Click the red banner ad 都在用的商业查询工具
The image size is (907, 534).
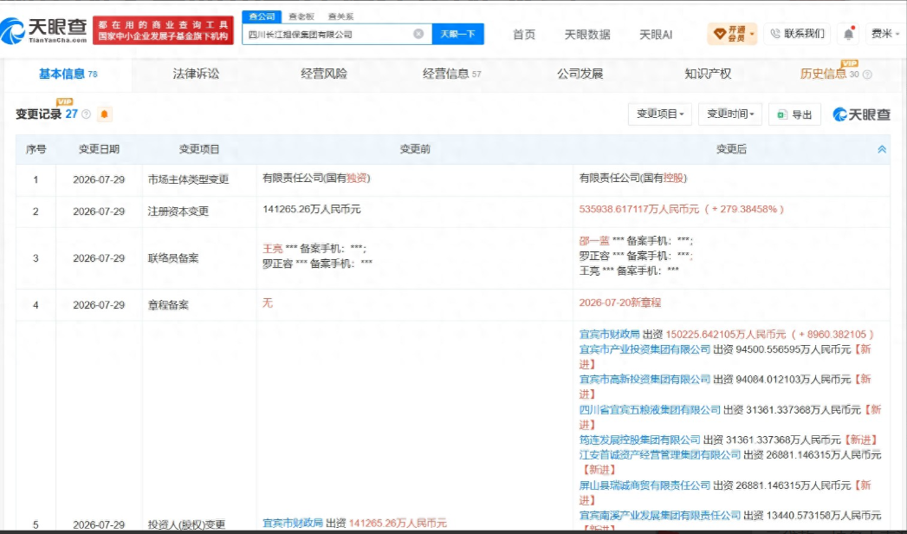pos(164,30)
